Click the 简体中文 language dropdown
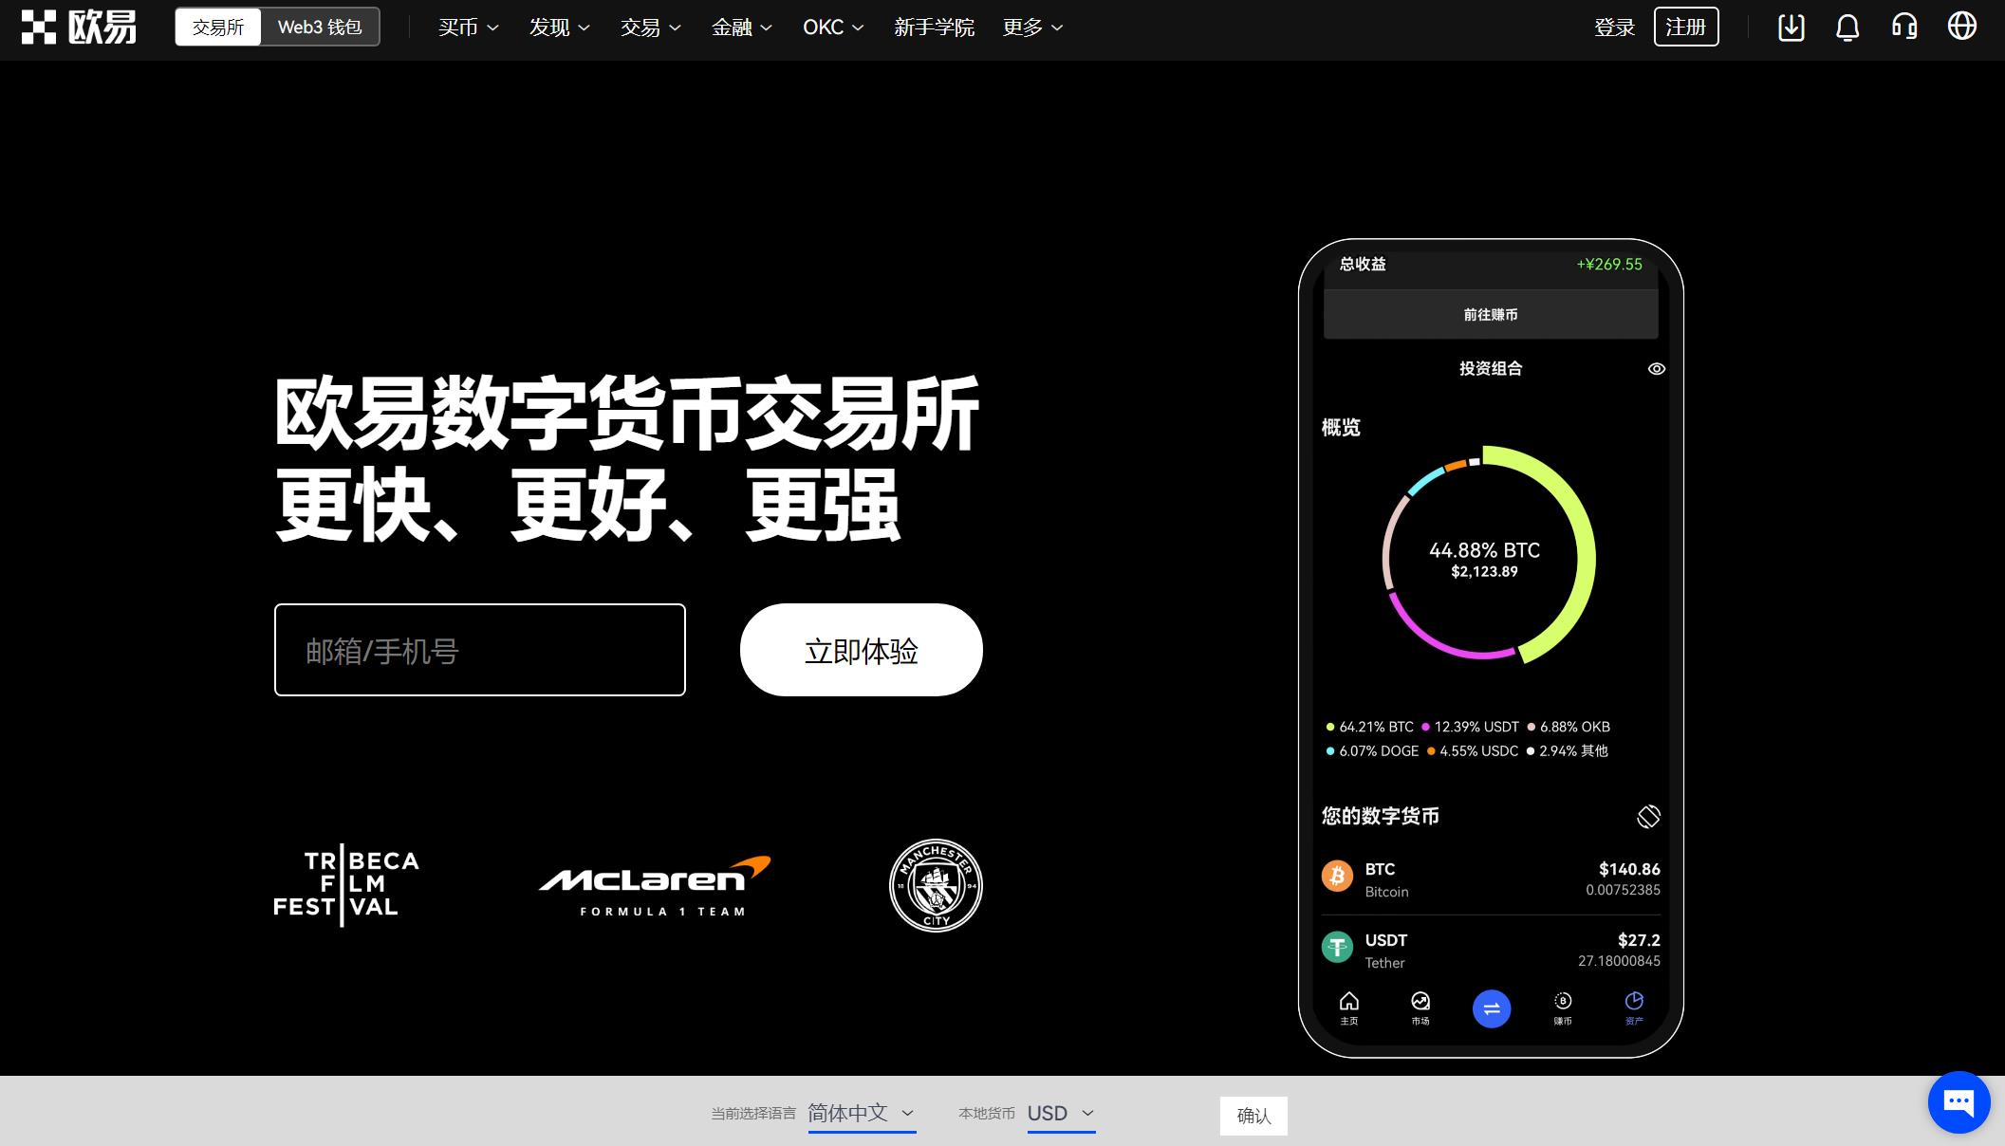 (861, 1113)
